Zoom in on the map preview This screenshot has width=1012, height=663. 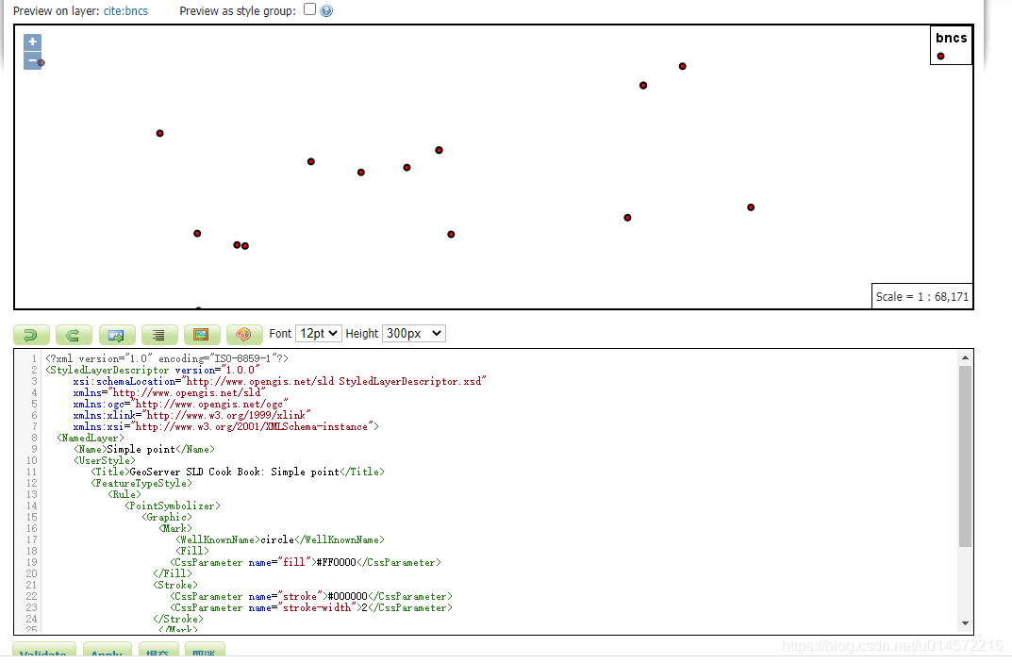pyautogui.click(x=32, y=41)
